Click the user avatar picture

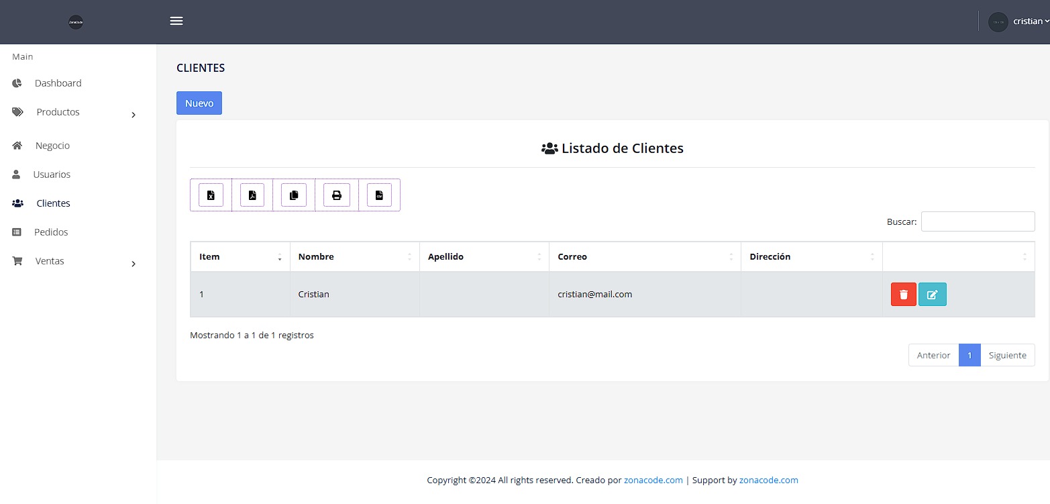tap(998, 21)
